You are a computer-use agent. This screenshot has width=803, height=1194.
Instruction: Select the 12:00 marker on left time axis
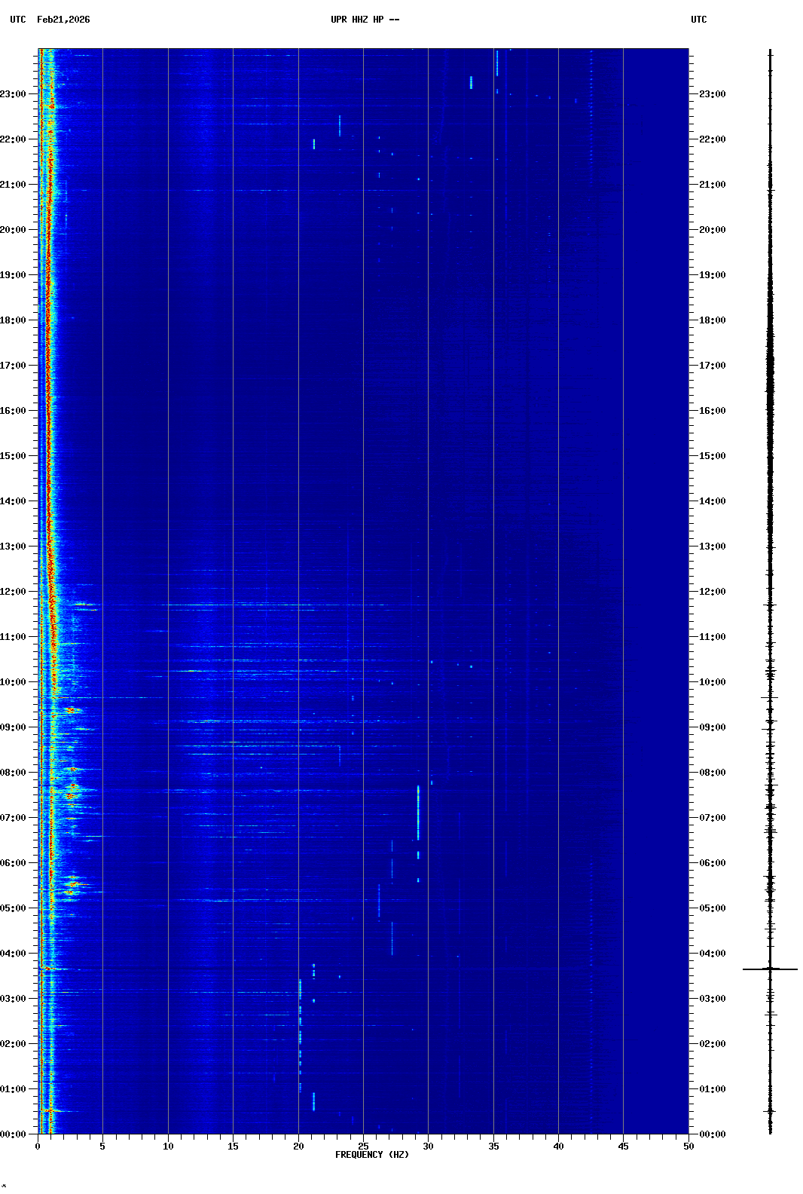coord(14,592)
